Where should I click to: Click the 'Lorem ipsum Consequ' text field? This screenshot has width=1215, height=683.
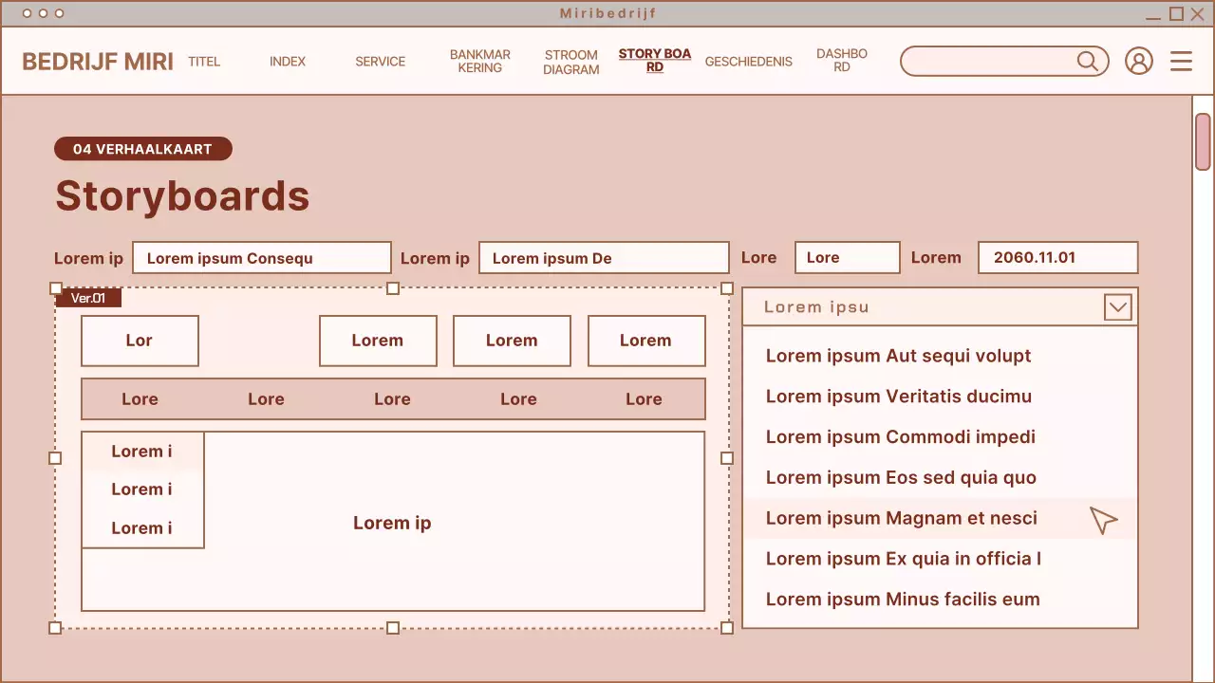261,257
